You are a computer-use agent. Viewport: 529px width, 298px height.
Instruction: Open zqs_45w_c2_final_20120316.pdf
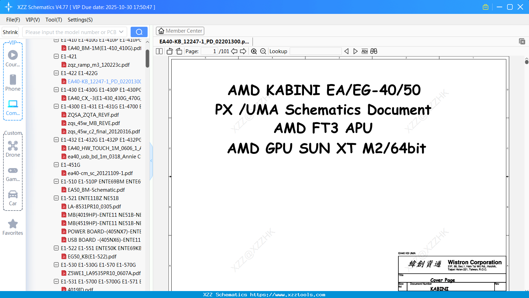pos(104,131)
